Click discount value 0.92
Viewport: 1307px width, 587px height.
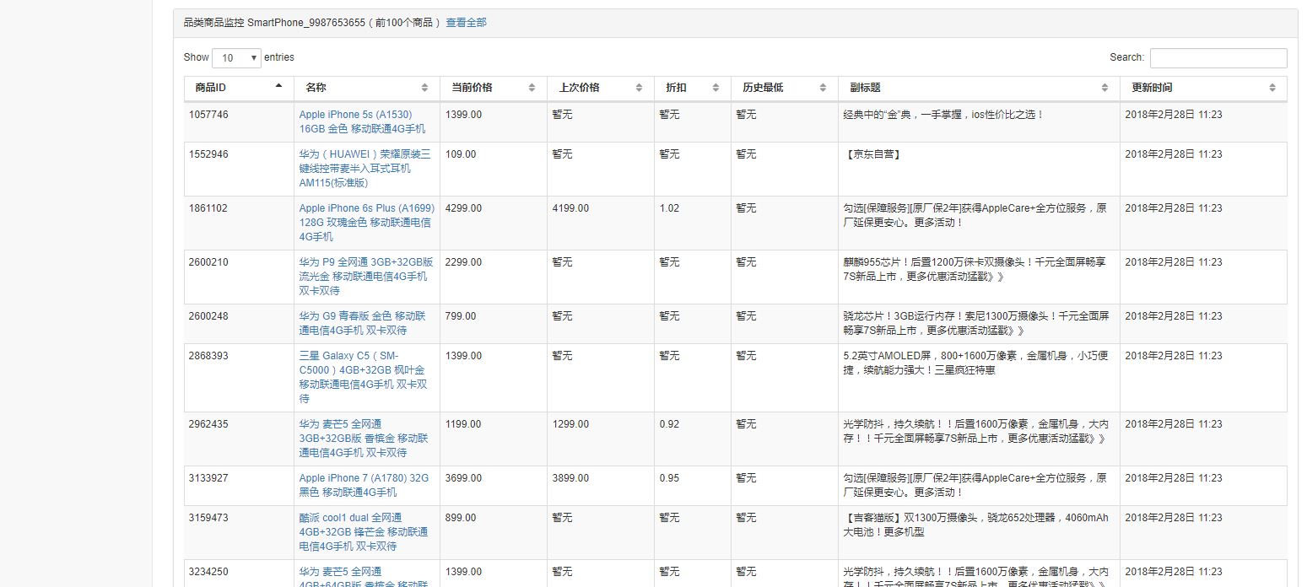pos(669,424)
